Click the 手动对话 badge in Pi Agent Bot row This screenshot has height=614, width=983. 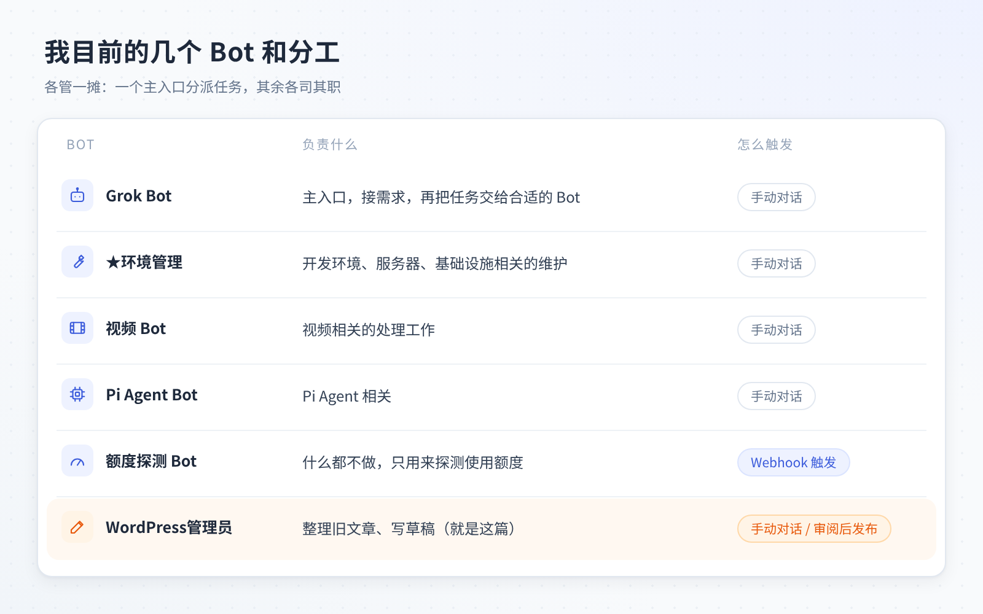pos(777,396)
